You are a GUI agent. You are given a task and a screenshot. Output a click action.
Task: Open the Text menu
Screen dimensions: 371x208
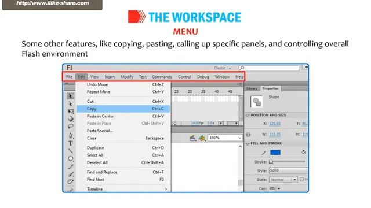pos(143,77)
